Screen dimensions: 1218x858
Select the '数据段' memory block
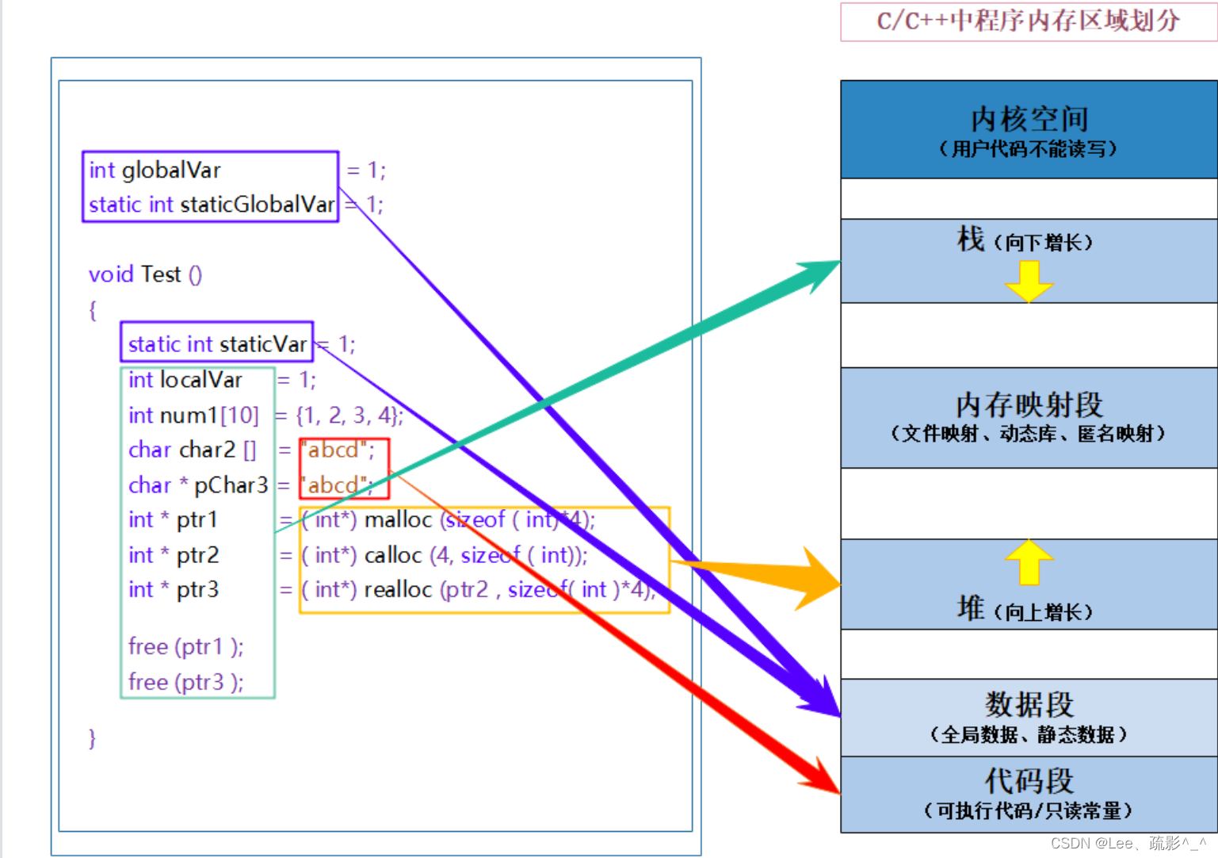click(1029, 718)
